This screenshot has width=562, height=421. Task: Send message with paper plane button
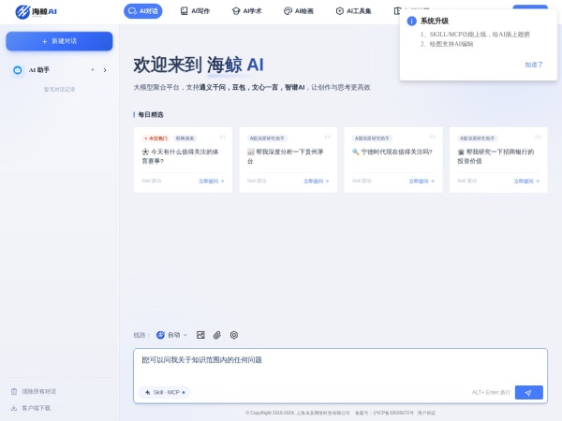pyautogui.click(x=528, y=392)
